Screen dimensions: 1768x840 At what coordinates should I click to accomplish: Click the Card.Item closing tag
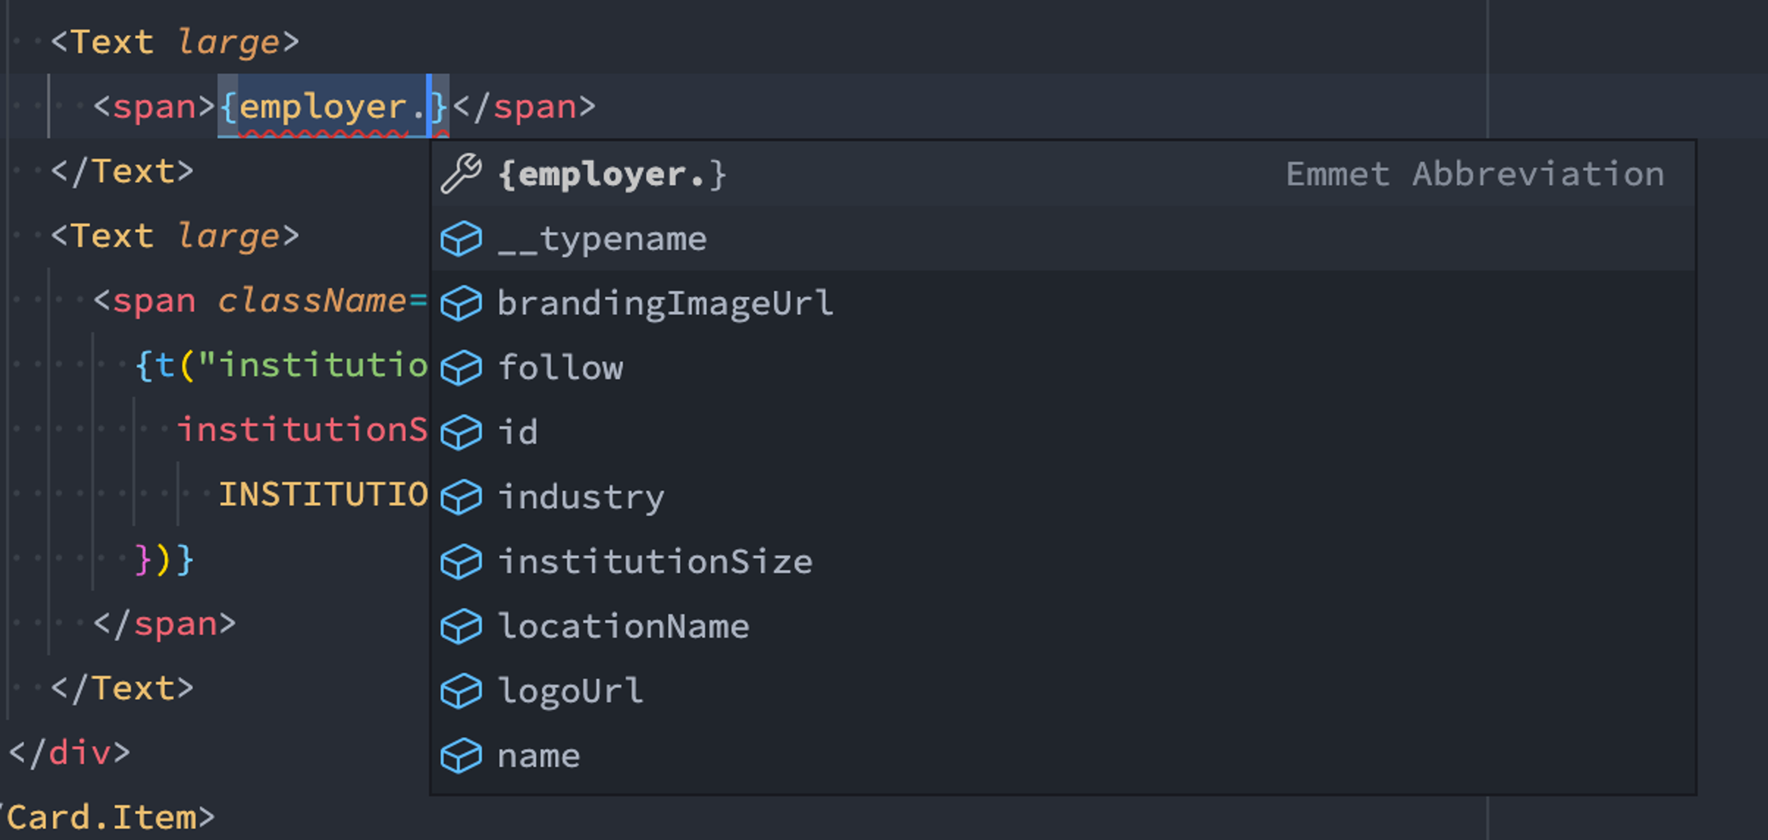coord(110,817)
